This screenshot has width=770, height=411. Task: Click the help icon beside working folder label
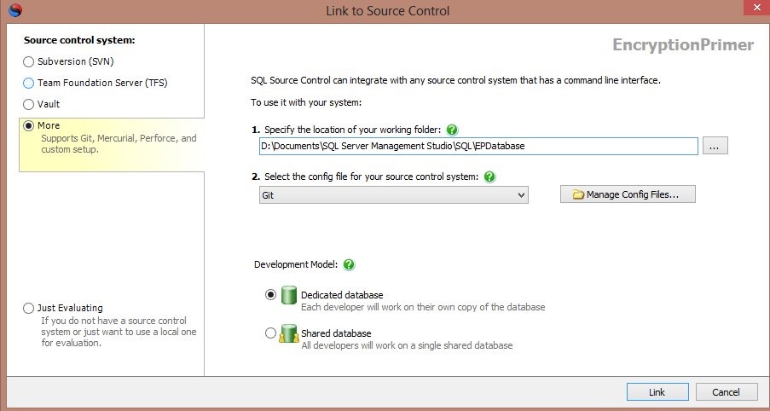[x=452, y=130]
